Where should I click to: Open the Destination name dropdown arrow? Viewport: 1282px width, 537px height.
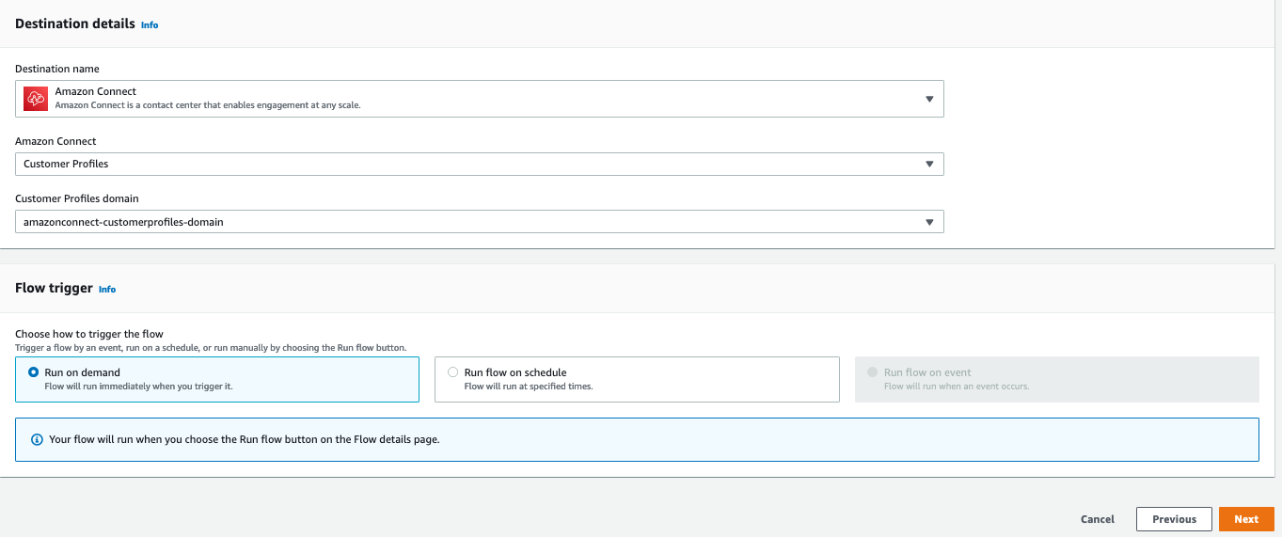(928, 99)
